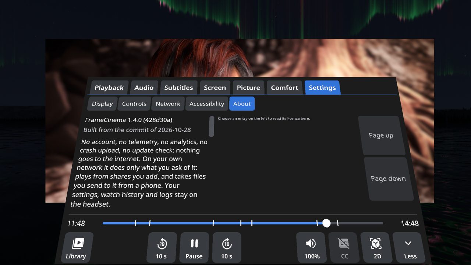Skip forward 10 seconds

pos(227,248)
